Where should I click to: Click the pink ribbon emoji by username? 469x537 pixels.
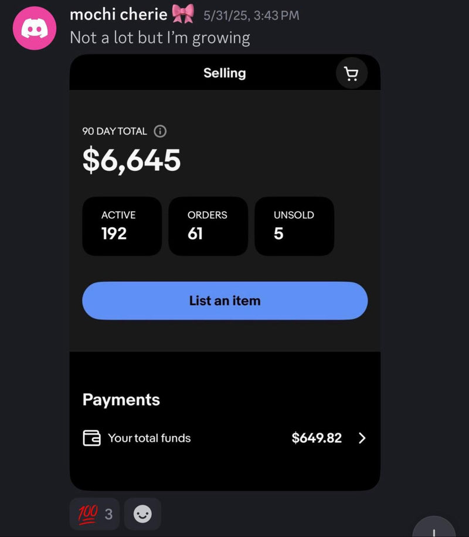tap(183, 14)
